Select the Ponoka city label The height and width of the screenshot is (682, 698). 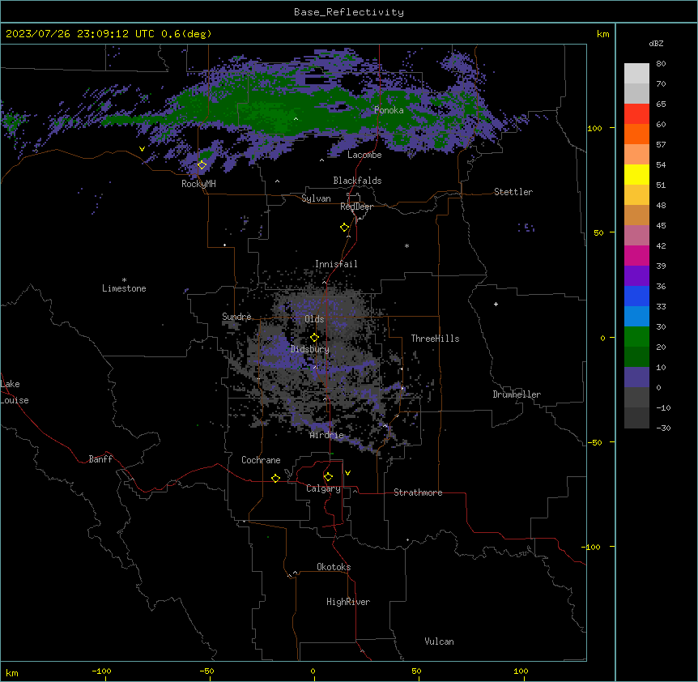click(389, 110)
